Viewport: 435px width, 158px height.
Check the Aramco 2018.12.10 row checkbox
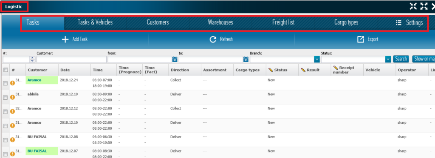(5, 126)
